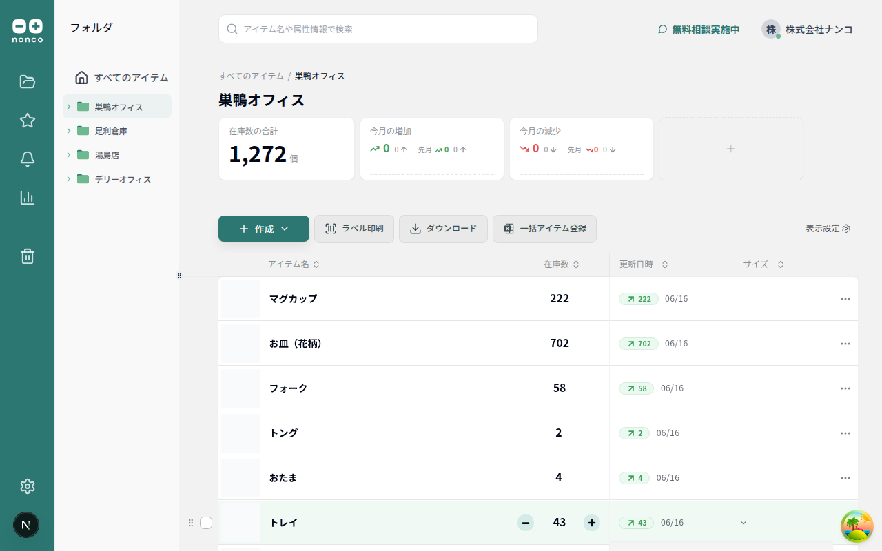Open the analytics chart icon in sidebar
Viewport: 882px width, 551px height.
(27, 198)
